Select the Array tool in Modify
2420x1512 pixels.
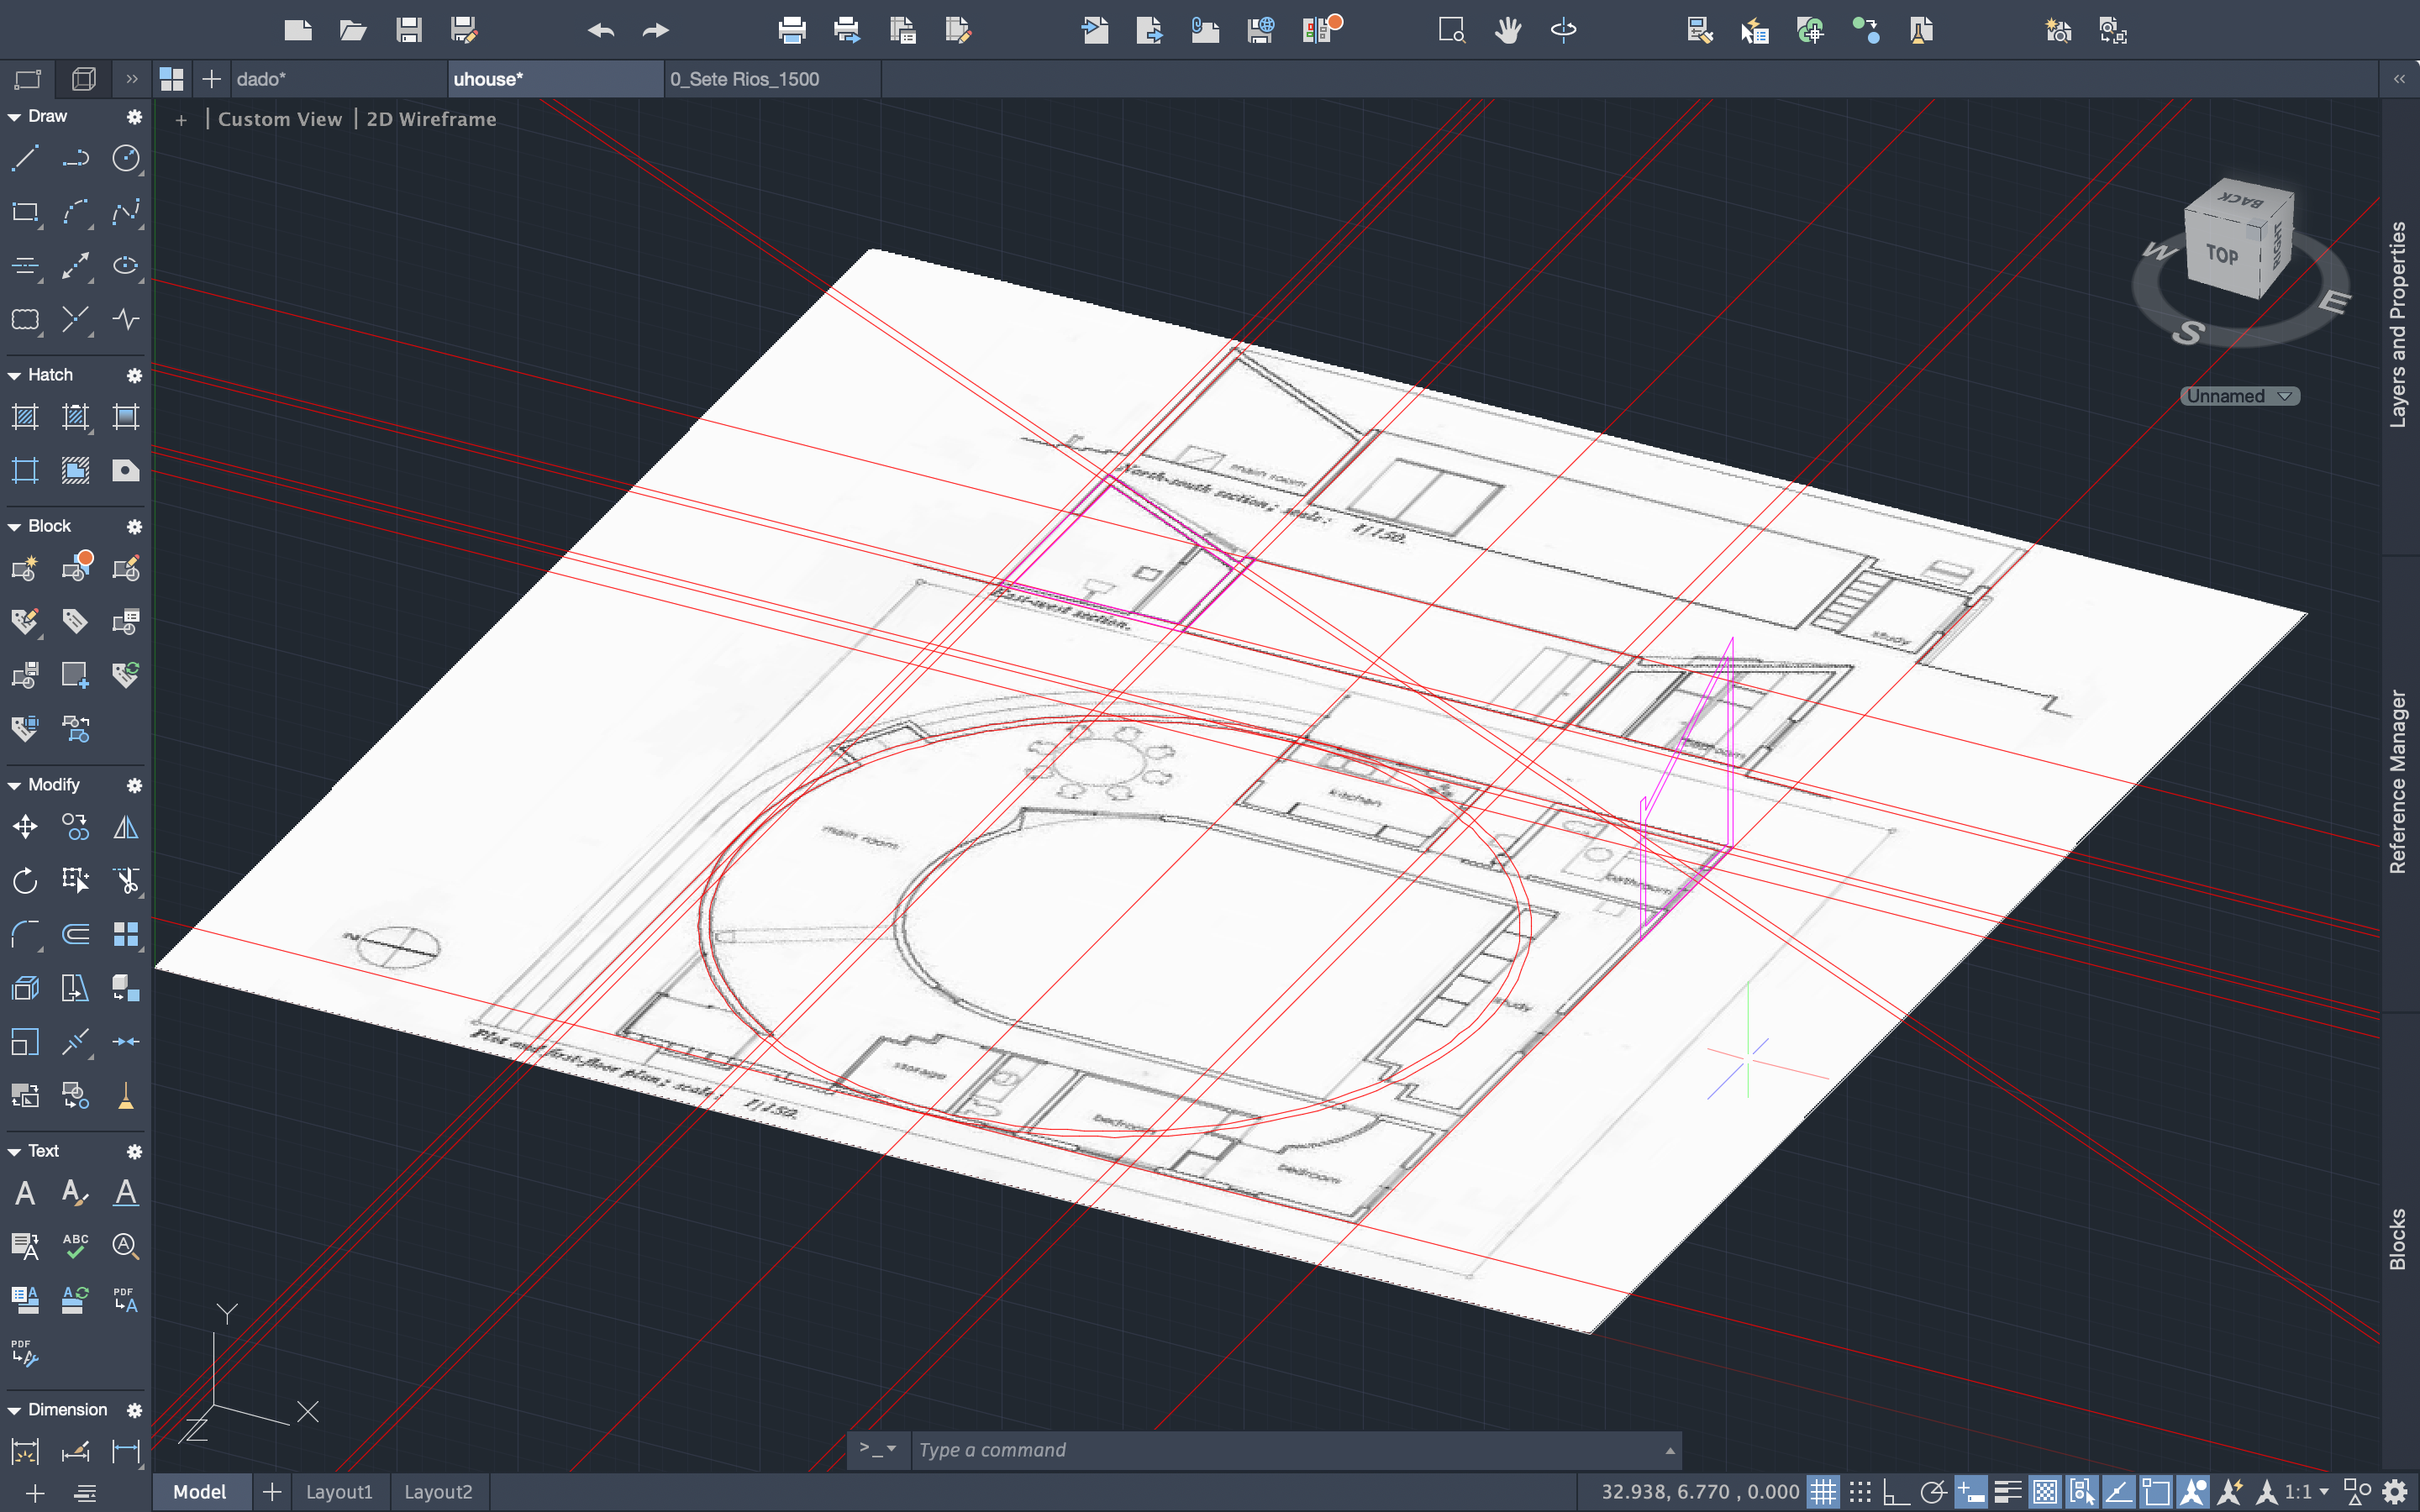[126, 934]
